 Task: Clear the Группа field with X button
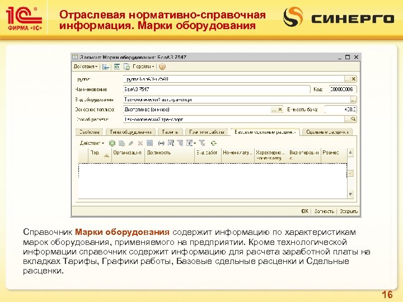pos(354,79)
